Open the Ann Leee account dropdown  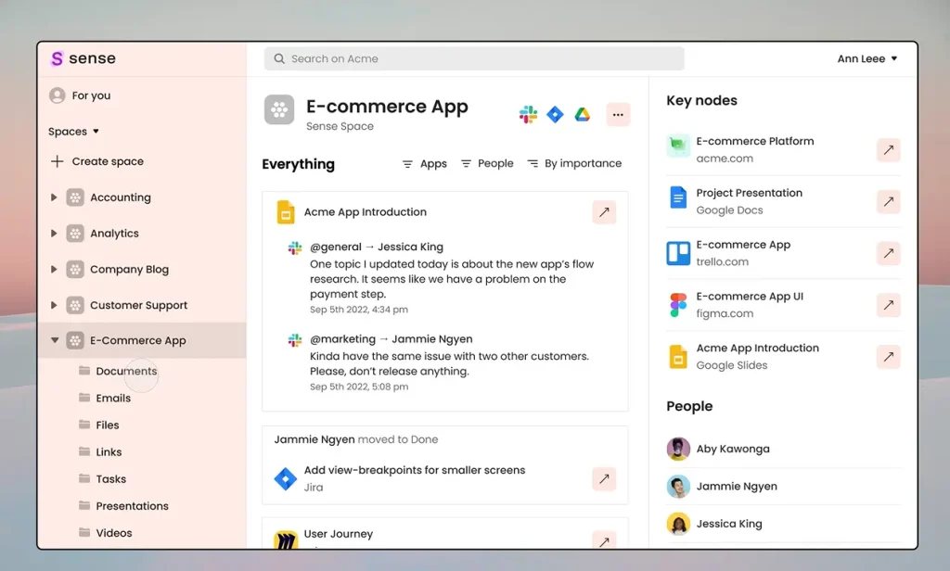867,58
